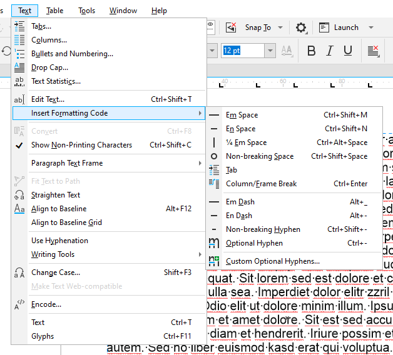The width and height of the screenshot is (393, 355).
Task: Toggle Use Hyphenation option
Action: click(59, 241)
